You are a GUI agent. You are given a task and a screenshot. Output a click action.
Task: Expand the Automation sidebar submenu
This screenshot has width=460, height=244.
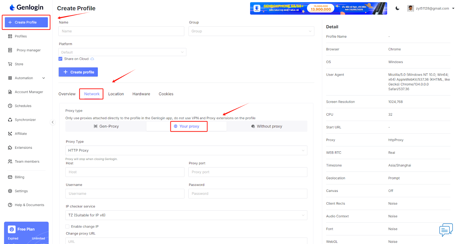tap(44, 78)
